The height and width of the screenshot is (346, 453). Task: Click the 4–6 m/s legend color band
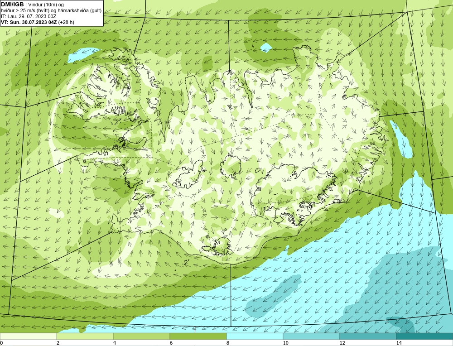[141, 336]
